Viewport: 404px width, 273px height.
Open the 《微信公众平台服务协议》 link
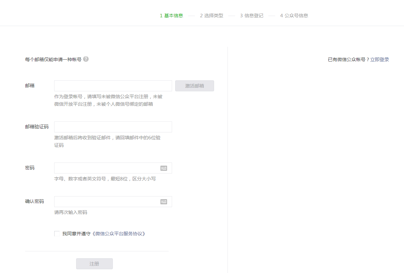[119, 234]
